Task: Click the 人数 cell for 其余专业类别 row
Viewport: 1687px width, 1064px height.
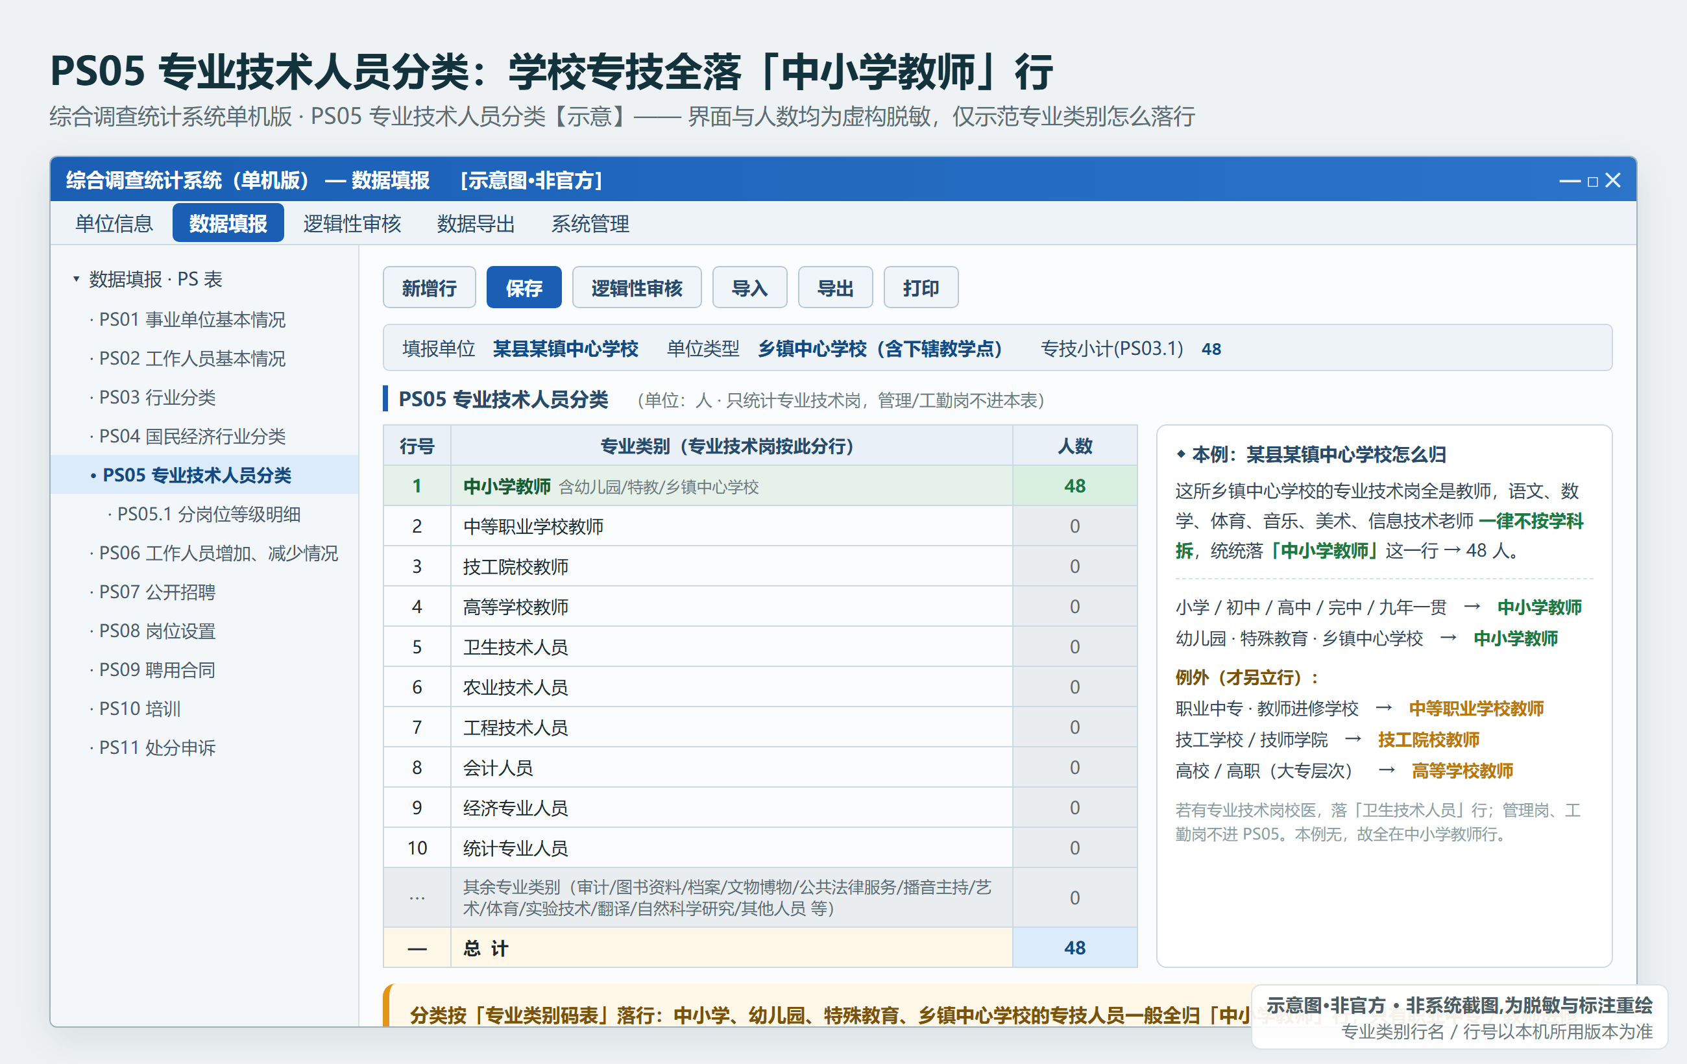Action: (1074, 898)
